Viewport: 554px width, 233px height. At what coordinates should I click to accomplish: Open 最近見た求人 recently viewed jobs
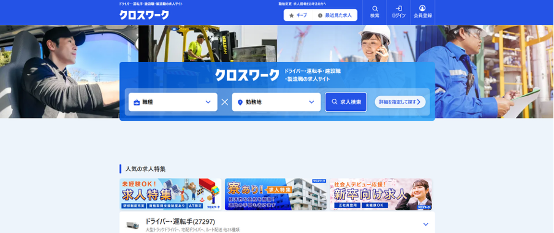click(335, 15)
